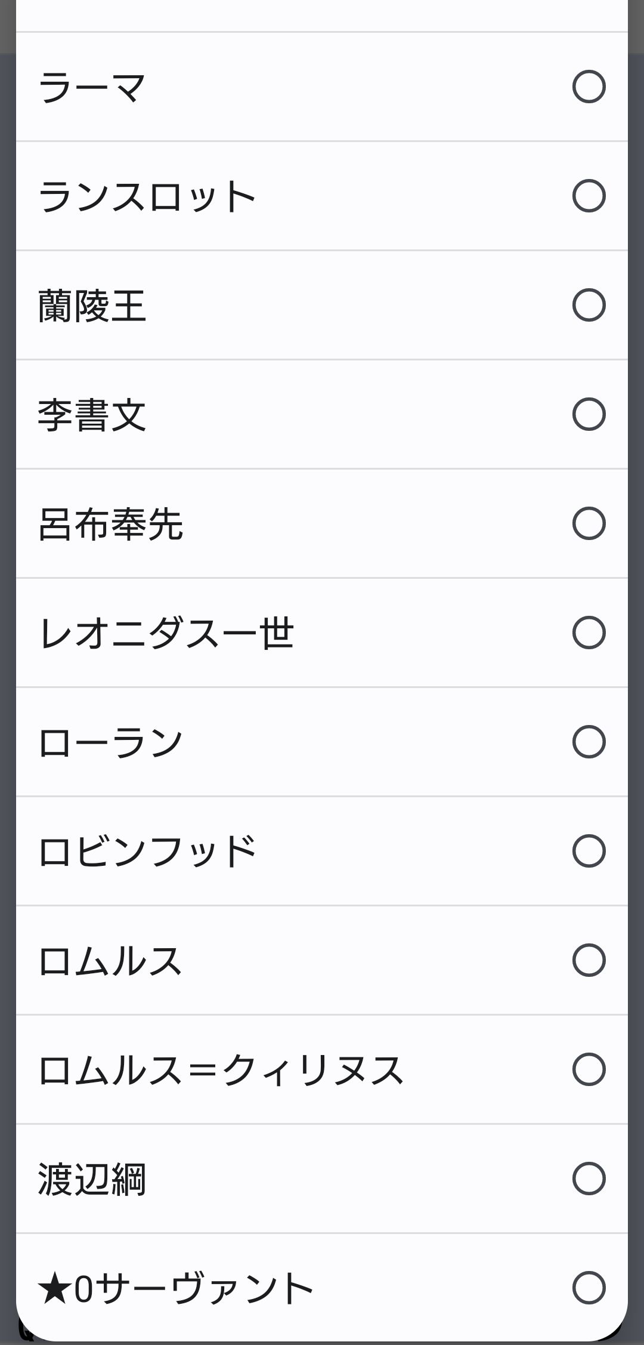This screenshot has width=644, height=1345.
Task: Choose レオニダス一世 radio button
Action: [x=589, y=633]
